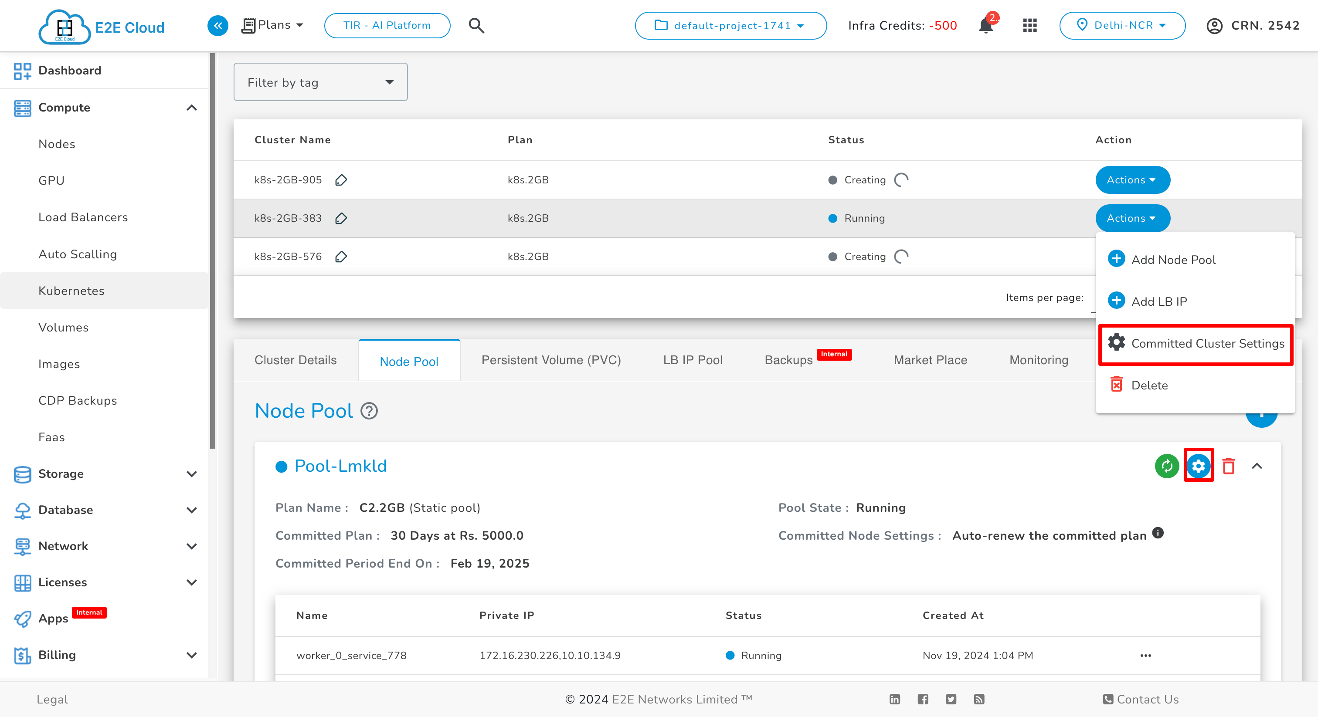Open Dashboard in sidebar
Screen dimensions: 1318x717
pyautogui.click(x=105, y=71)
